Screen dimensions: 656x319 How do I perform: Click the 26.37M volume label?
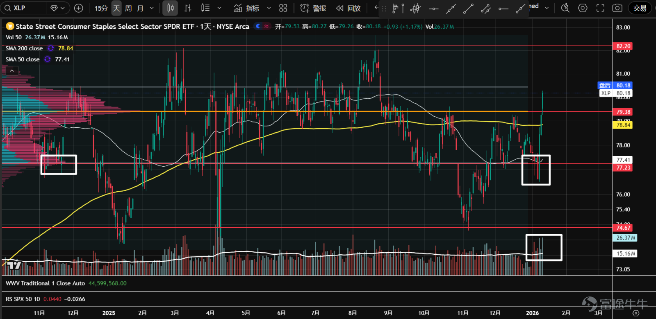[625, 238]
